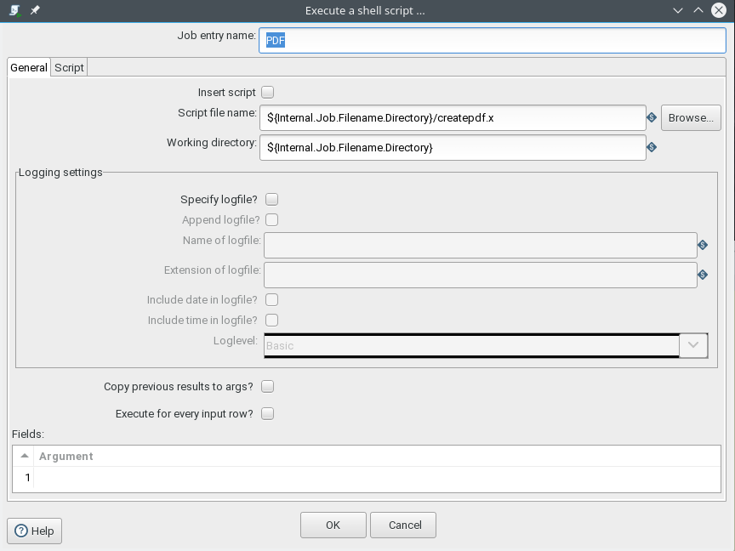
Task: Click the Help question mark icon
Action: [x=21, y=531]
